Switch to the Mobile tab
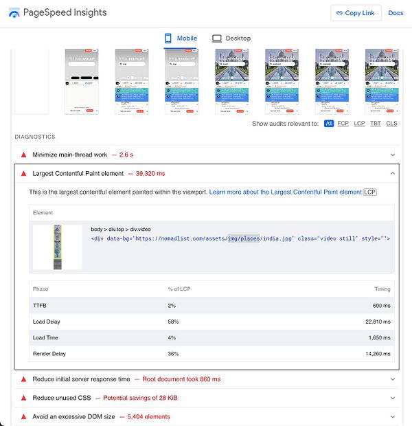The width and height of the screenshot is (412, 426). coord(181,38)
